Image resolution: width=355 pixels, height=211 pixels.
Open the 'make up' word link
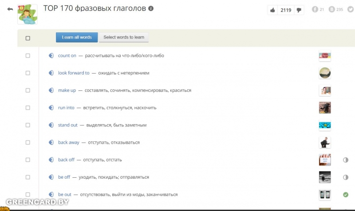click(x=67, y=90)
